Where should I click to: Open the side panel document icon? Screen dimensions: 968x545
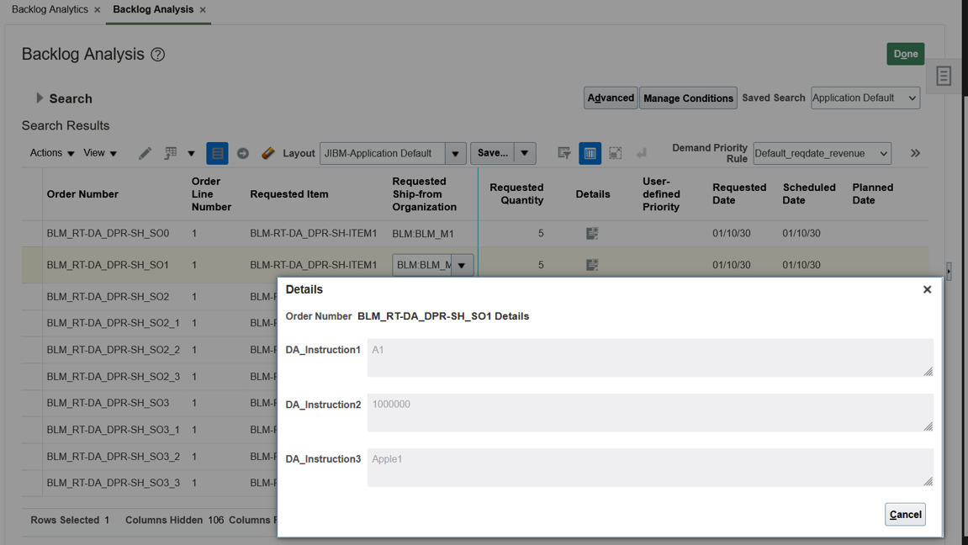tap(944, 76)
